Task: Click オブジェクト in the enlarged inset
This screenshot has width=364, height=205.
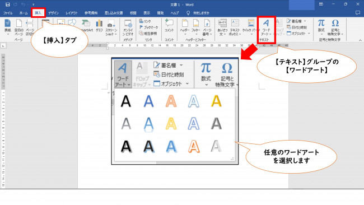Action: pyautogui.click(x=171, y=84)
